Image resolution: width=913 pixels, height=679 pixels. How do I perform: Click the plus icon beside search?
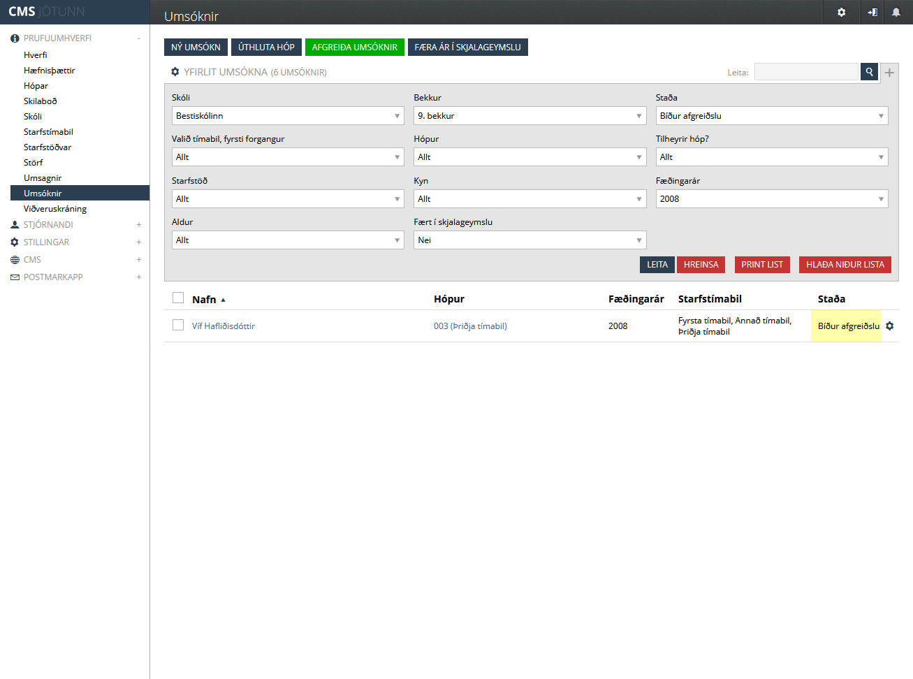tap(889, 72)
